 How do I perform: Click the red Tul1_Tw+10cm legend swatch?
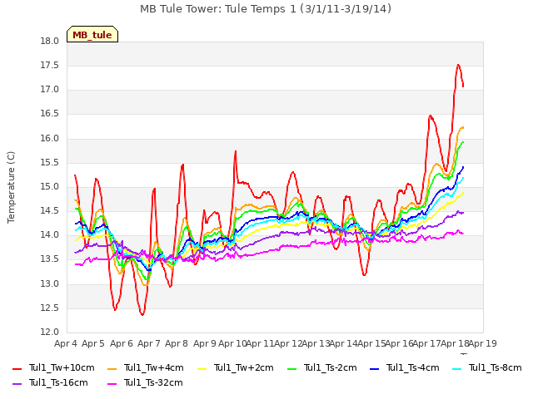click(17, 368)
